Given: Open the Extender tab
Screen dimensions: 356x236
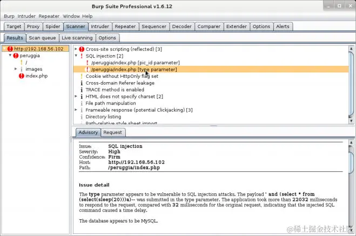Looking at the screenshot, I should (x=237, y=26).
